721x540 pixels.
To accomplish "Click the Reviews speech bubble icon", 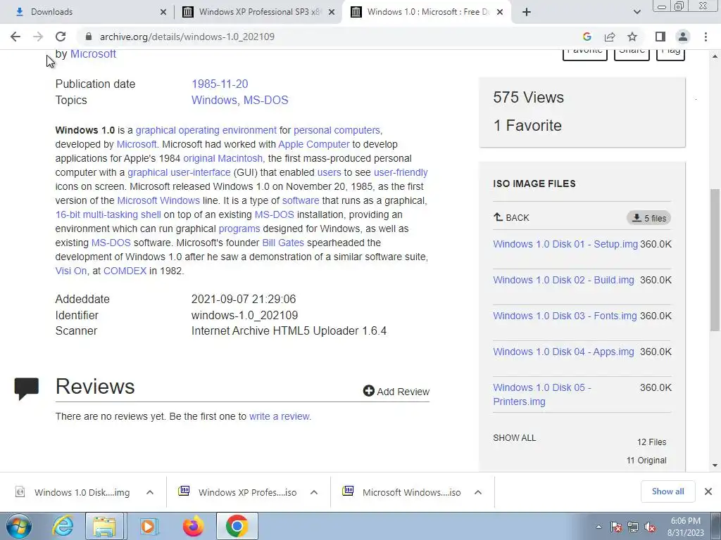I will (x=26, y=388).
